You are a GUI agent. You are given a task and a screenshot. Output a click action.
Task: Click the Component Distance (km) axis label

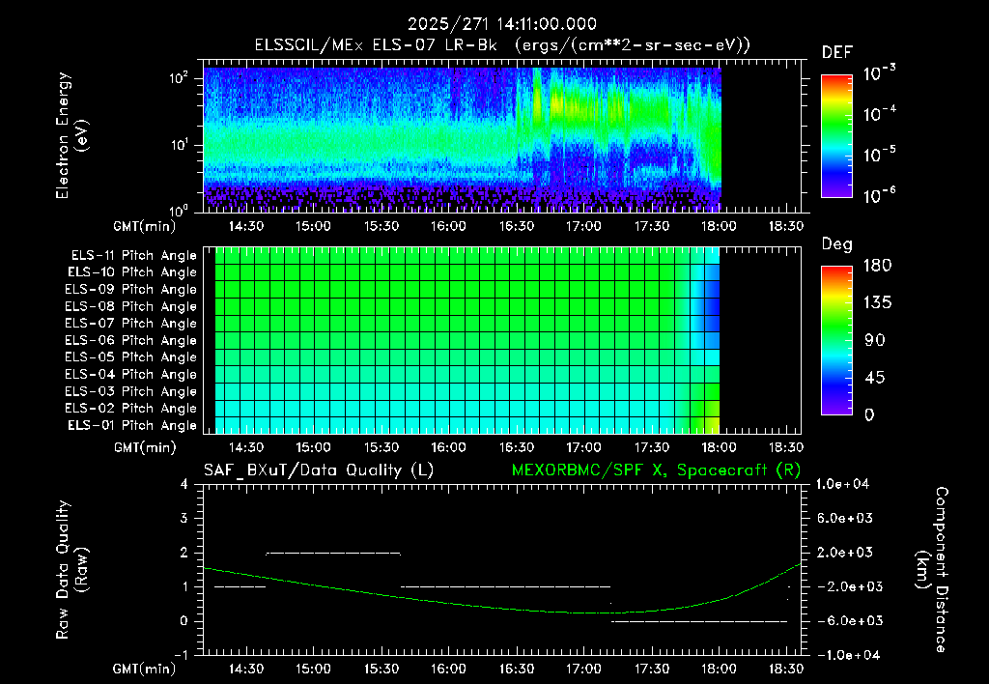click(x=932, y=570)
